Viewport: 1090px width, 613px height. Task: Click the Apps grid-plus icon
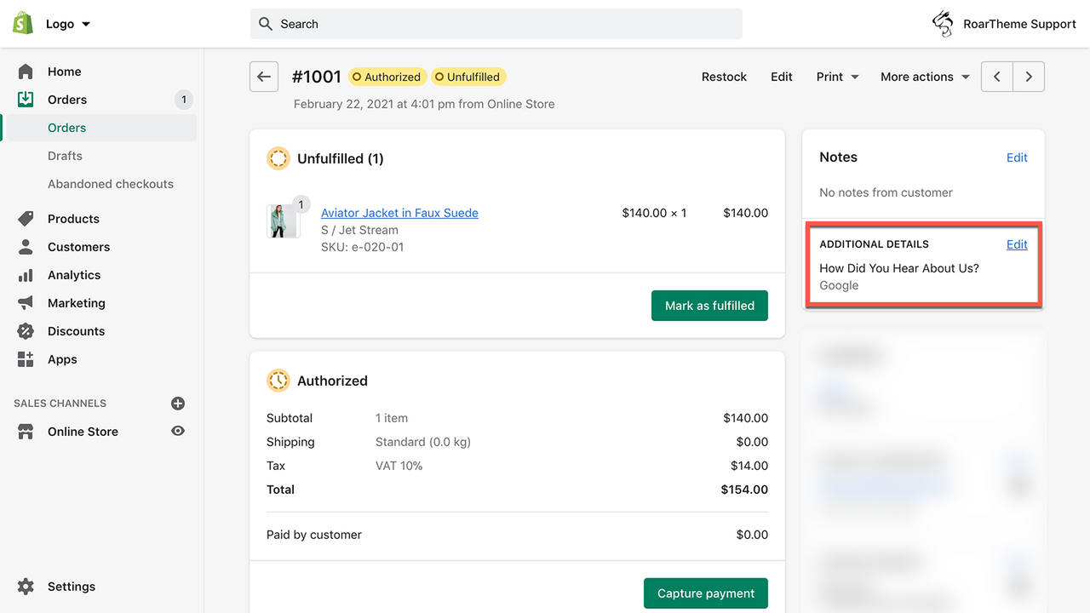point(26,359)
